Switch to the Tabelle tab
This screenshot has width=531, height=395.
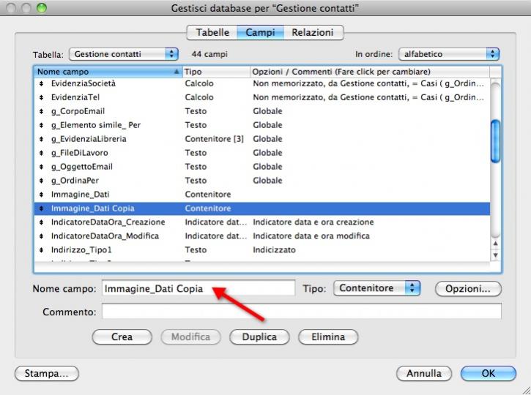(x=212, y=33)
